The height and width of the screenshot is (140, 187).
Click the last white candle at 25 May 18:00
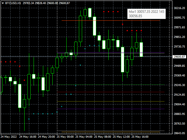(141, 49)
